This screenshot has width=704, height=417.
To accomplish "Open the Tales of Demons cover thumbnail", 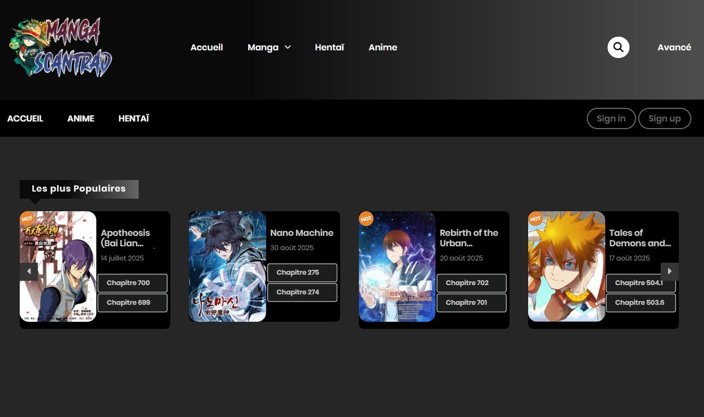I will point(566,267).
